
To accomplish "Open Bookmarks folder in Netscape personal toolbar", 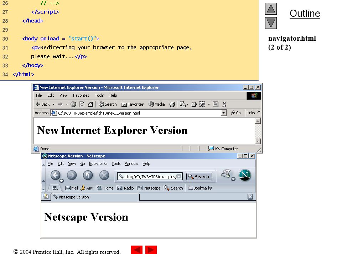I will [x=200, y=188].
